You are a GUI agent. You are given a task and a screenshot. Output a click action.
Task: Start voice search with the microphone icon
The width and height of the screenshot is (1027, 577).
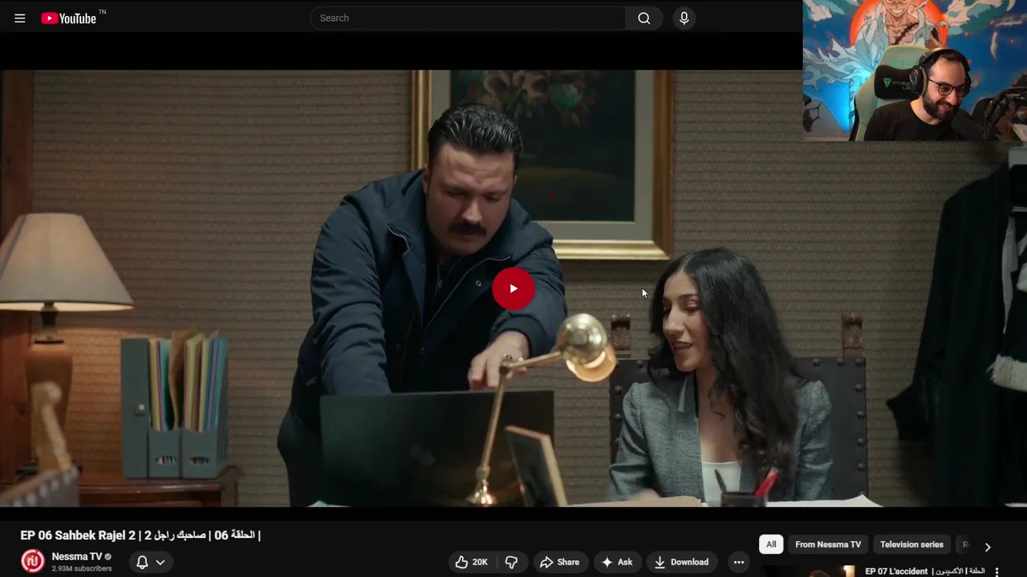point(684,18)
